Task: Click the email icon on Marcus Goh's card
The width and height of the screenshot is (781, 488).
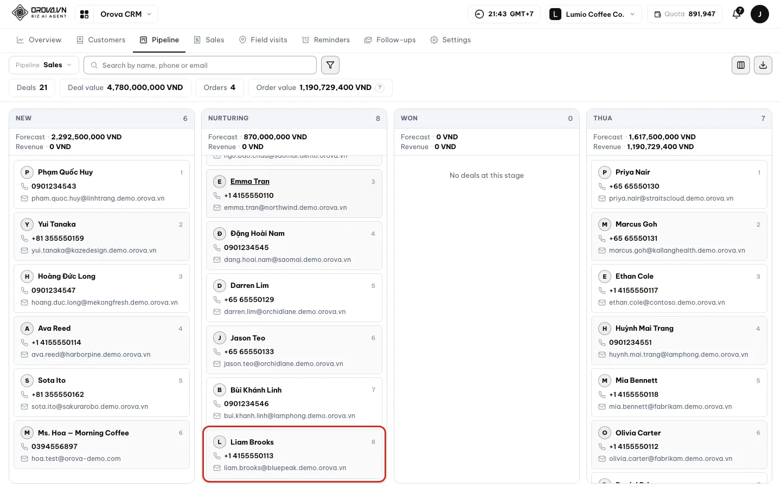Action: [x=602, y=251]
